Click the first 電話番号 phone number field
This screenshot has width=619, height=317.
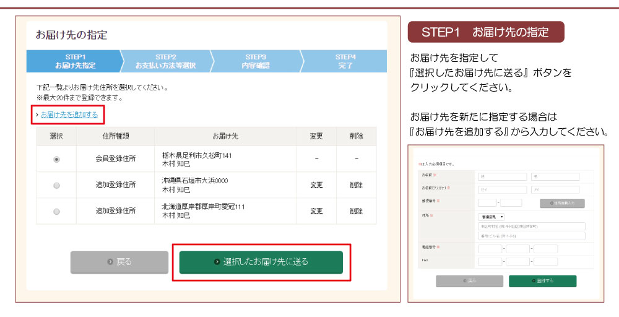click(x=490, y=249)
